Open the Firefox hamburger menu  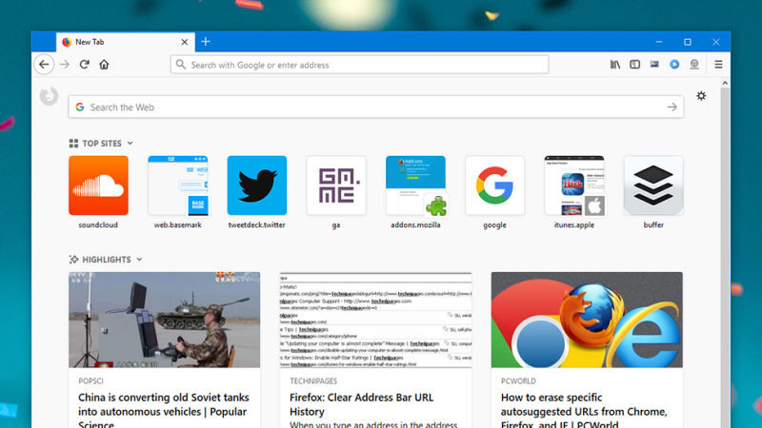coord(718,65)
